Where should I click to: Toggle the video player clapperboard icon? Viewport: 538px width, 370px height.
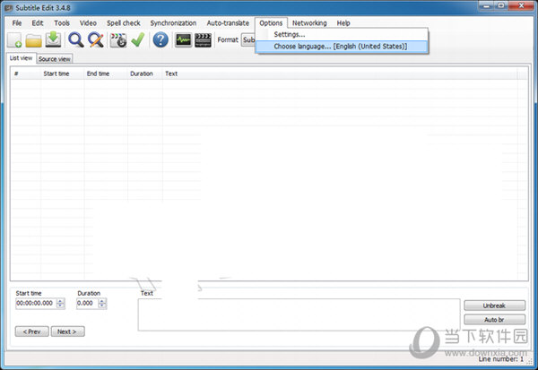point(204,40)
